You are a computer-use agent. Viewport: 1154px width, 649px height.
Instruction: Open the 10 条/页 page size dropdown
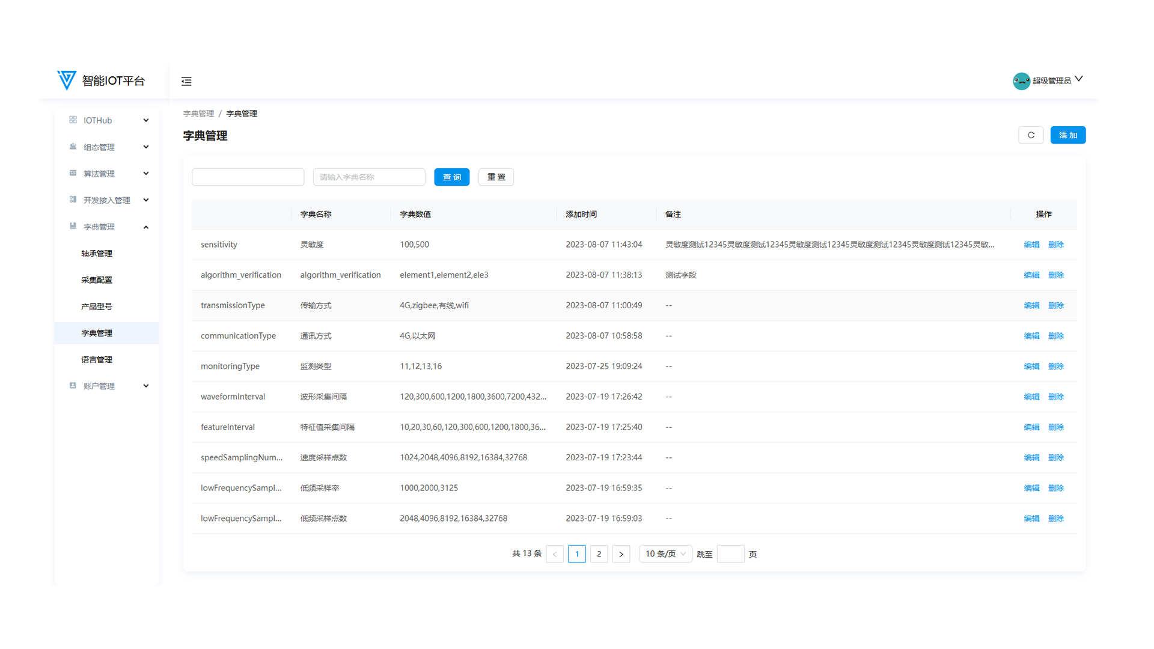(665, 554)
